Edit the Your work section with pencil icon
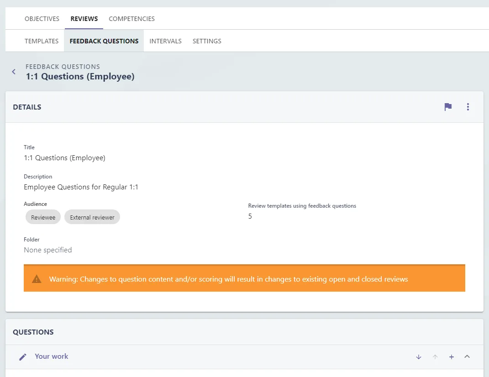This screenshot has height=377, width=489. (23, 357)
